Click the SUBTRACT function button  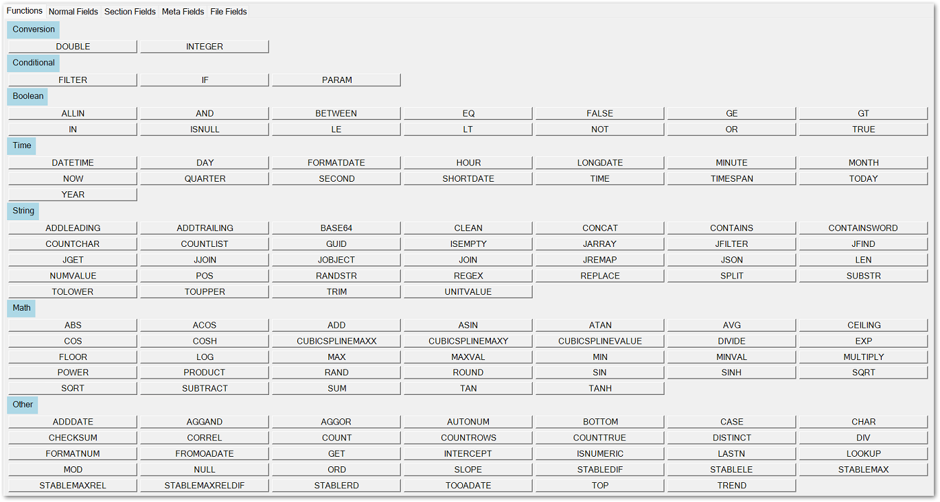click(205, 389)
